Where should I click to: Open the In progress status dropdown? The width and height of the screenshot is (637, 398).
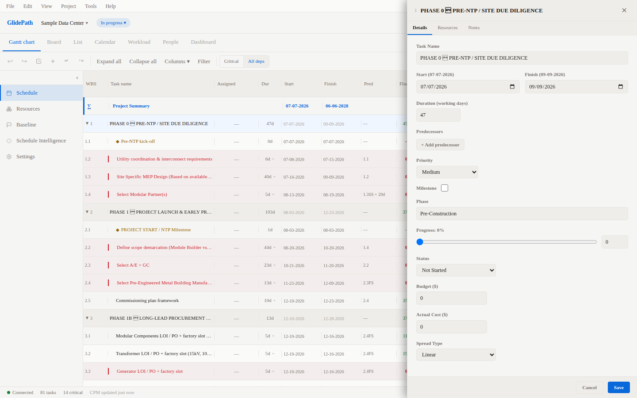(x=113, y=23)
